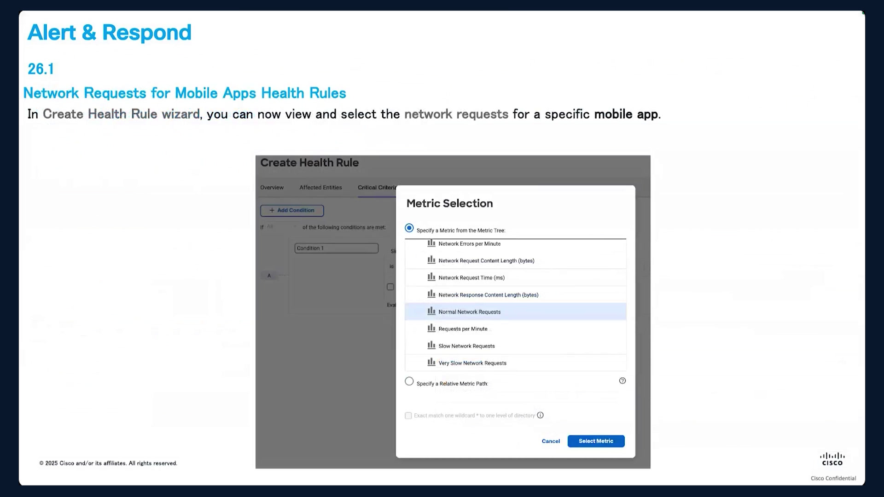Click the Add Condition button
The width and height of the screenshot is (884, 497).
click(x=292, y=210)
